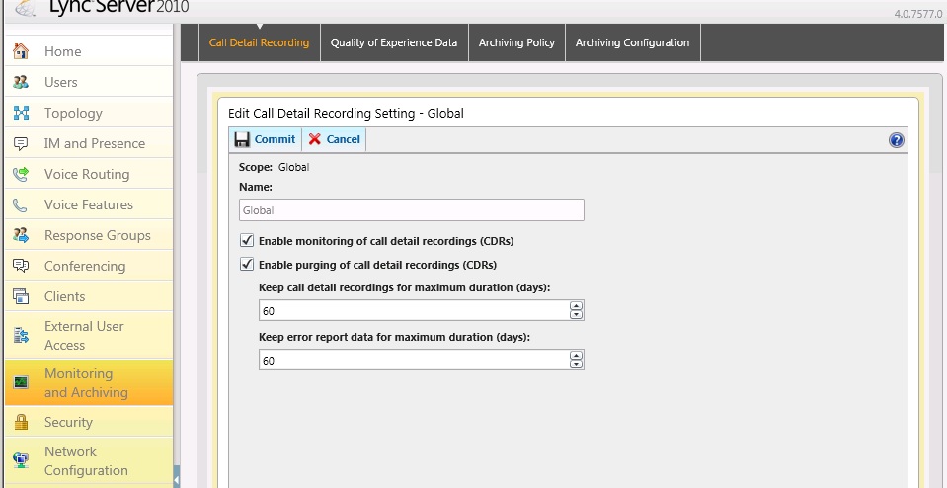Screen dimensions: 947x488
Task: Open Users in navigation menu
Action: pos(89,82)
